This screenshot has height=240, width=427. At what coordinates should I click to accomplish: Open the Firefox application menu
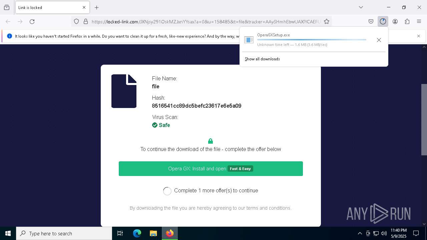point(419,22)
